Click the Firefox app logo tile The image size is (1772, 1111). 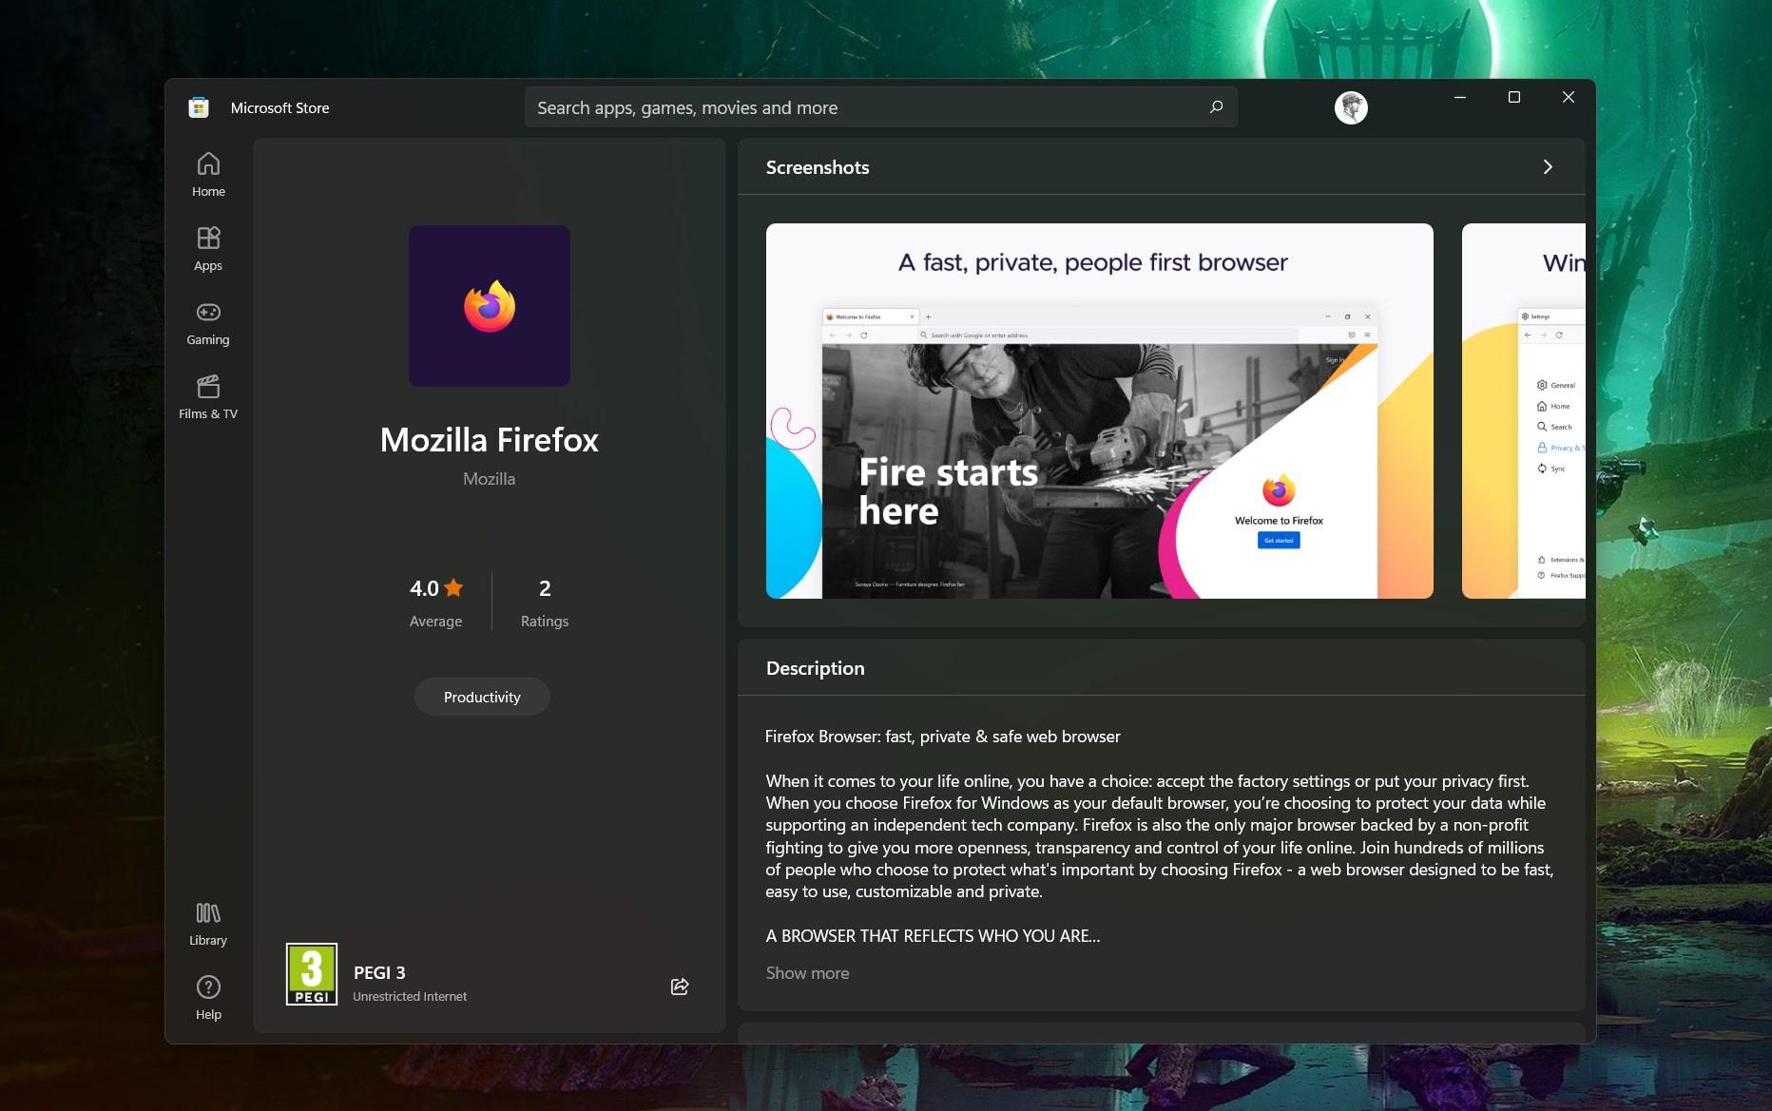coord(490,306)
